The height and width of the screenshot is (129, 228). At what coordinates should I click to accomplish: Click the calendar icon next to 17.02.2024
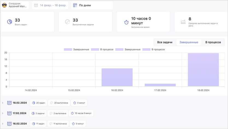coord(9,113)
